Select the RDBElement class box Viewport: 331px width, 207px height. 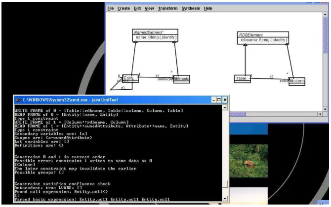pos(263,38)
